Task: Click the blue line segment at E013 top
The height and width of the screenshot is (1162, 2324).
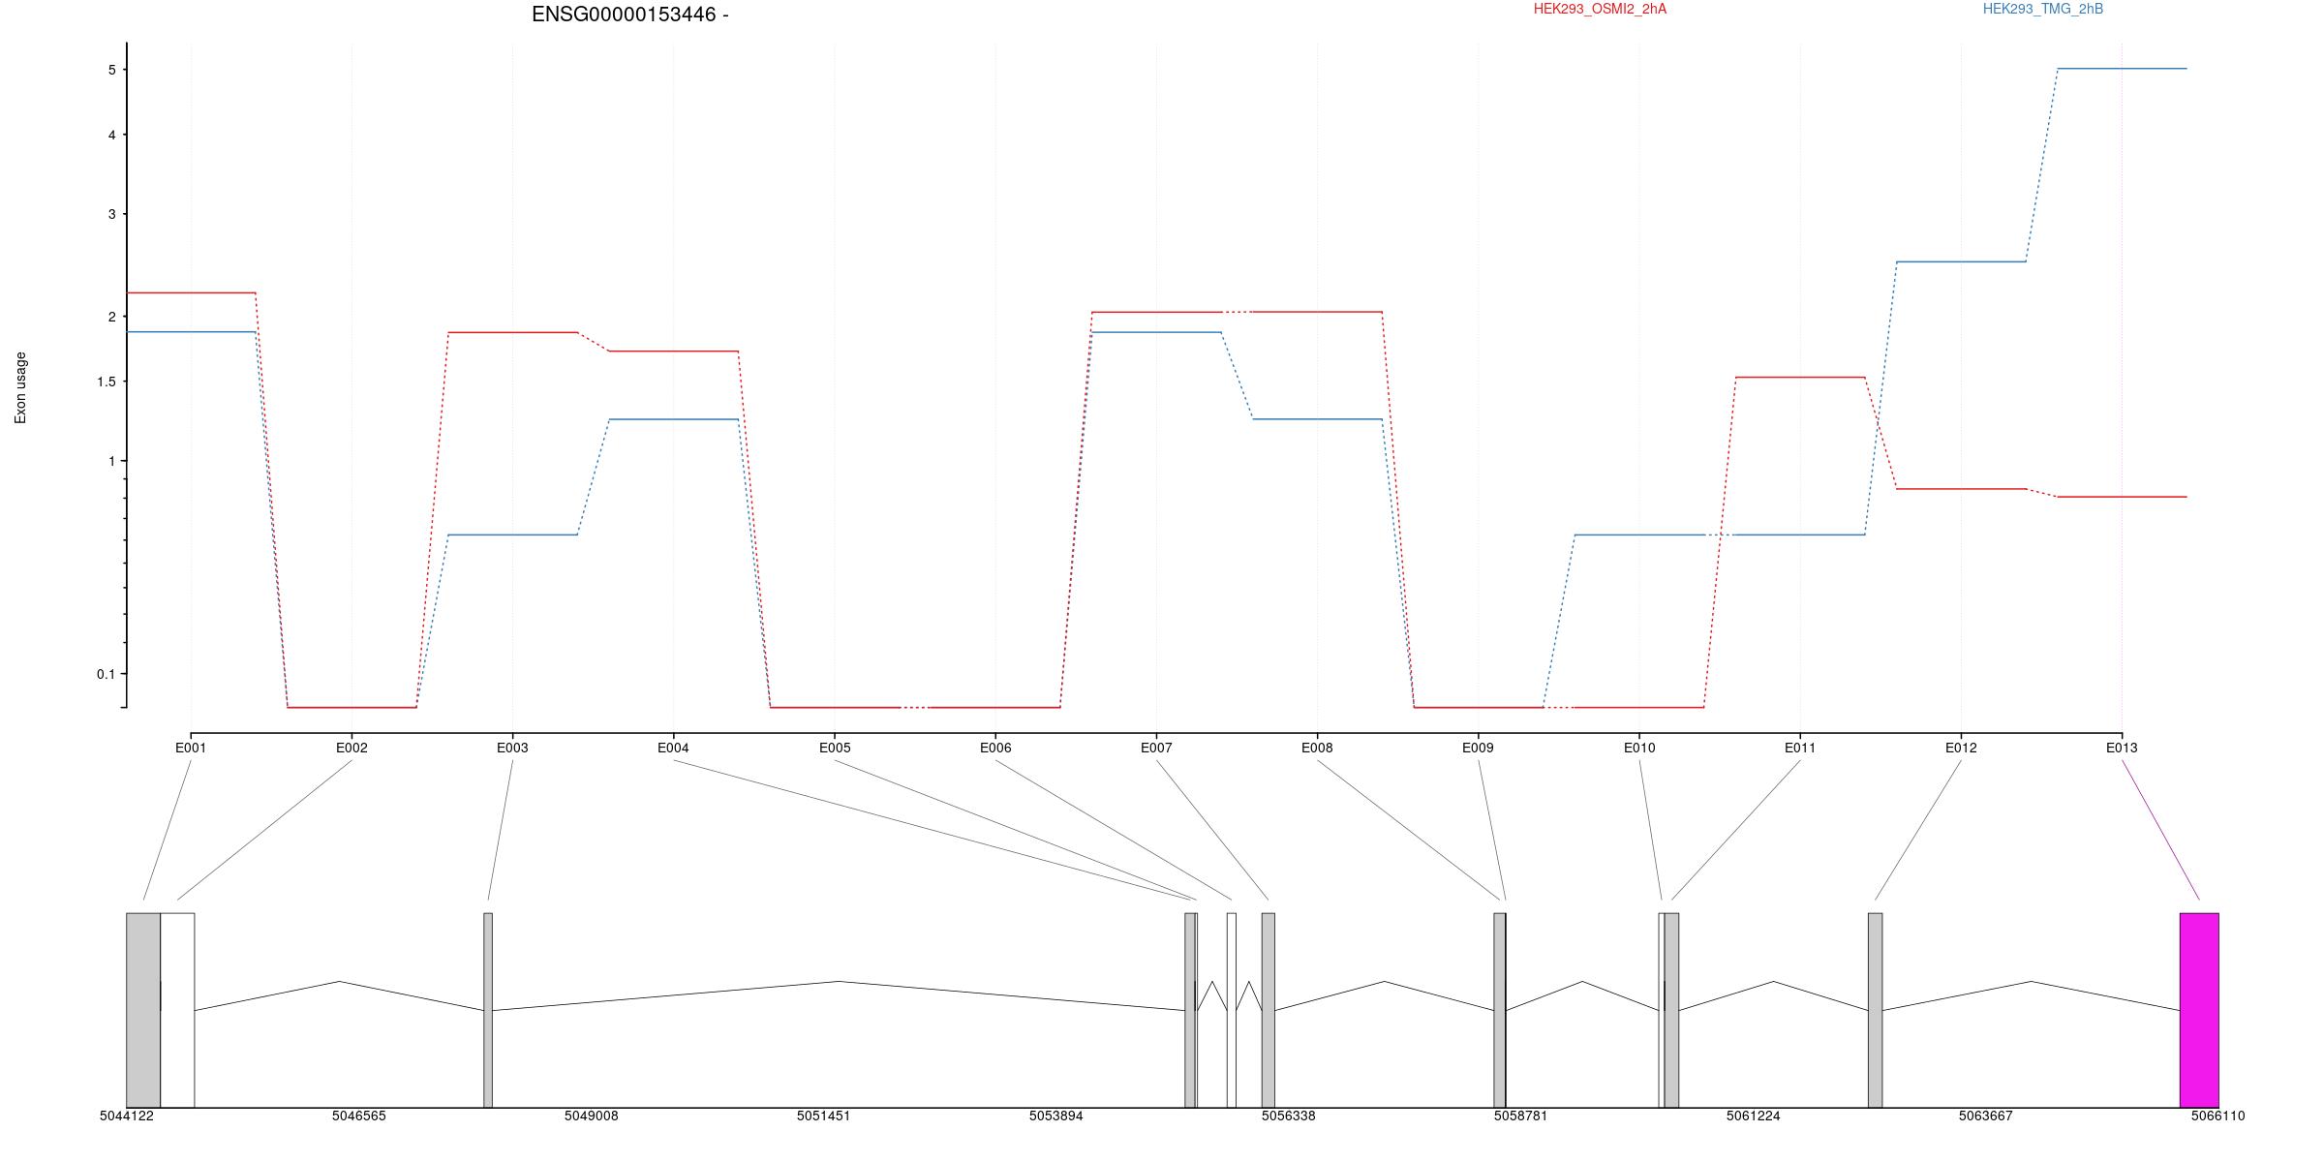Action: point(2122,69)
